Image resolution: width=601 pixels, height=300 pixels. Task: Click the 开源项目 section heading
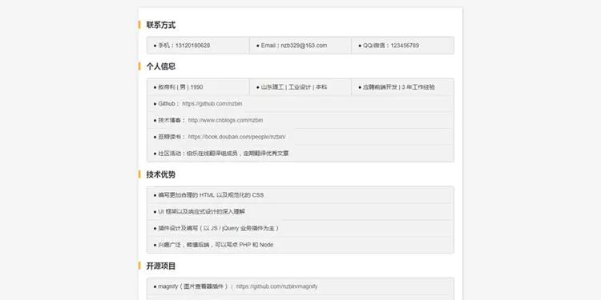coord(161,266)
